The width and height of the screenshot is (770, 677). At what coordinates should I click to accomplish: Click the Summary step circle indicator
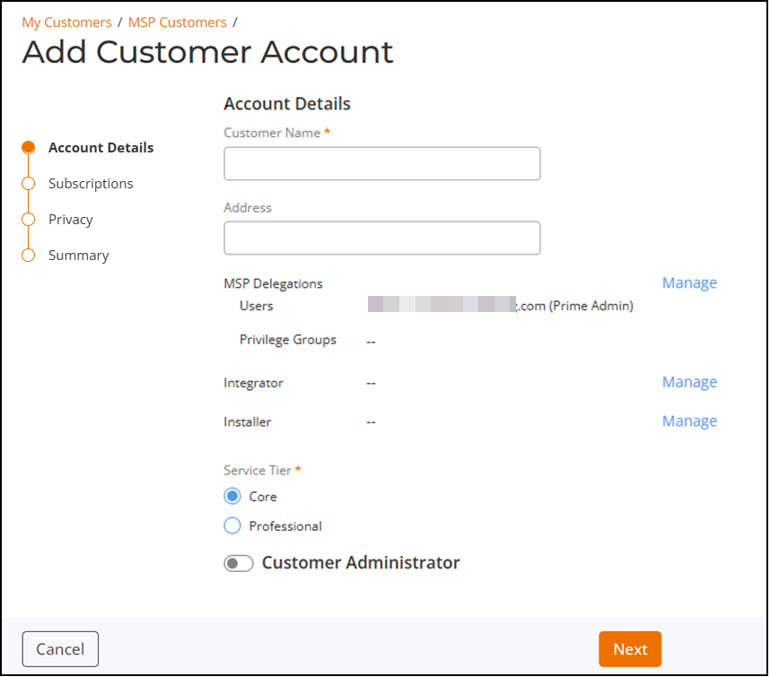click(x=29, y=256)
